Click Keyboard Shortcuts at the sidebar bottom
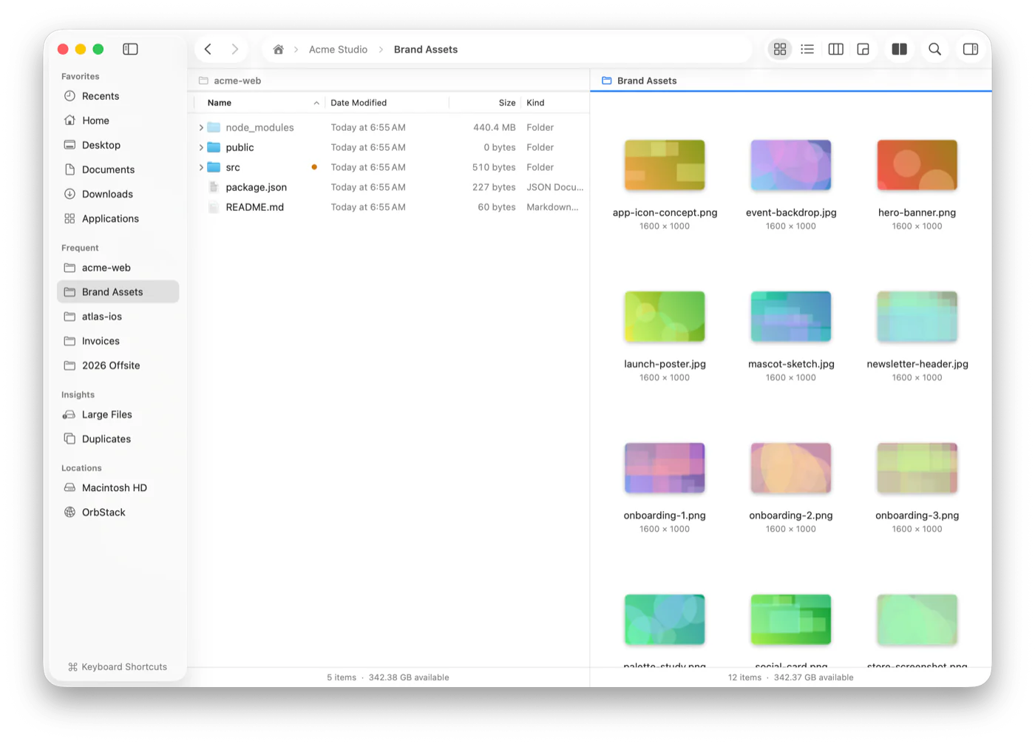1035x744 pixels. tap(118, 667)
